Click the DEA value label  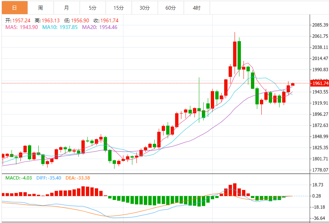pos(78,178)
